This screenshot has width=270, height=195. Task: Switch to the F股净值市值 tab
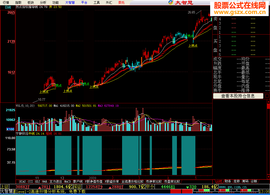pyautogui.click(x=94, y=182)
